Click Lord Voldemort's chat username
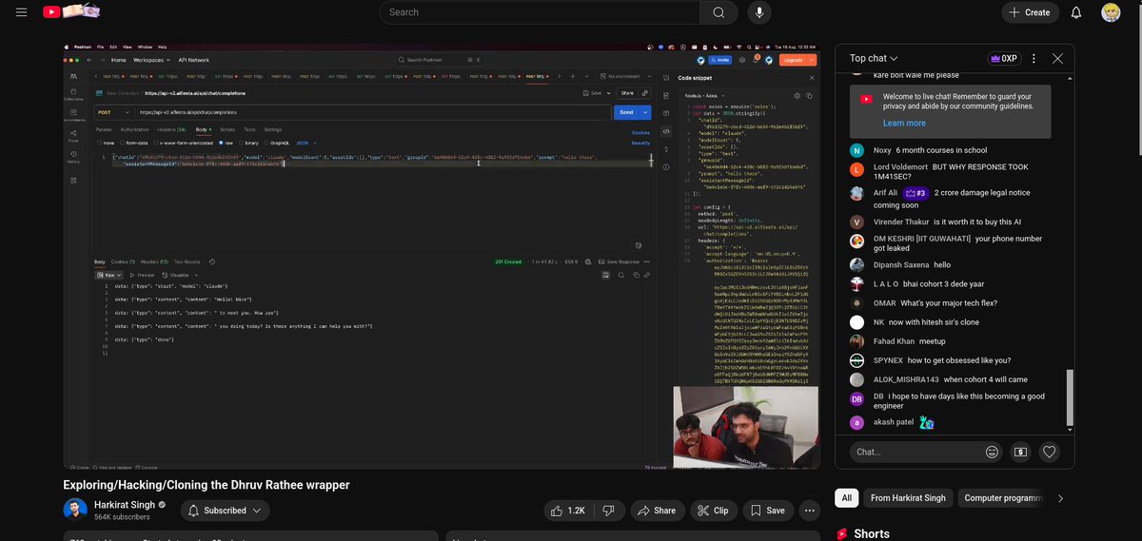 pos(899,167)
